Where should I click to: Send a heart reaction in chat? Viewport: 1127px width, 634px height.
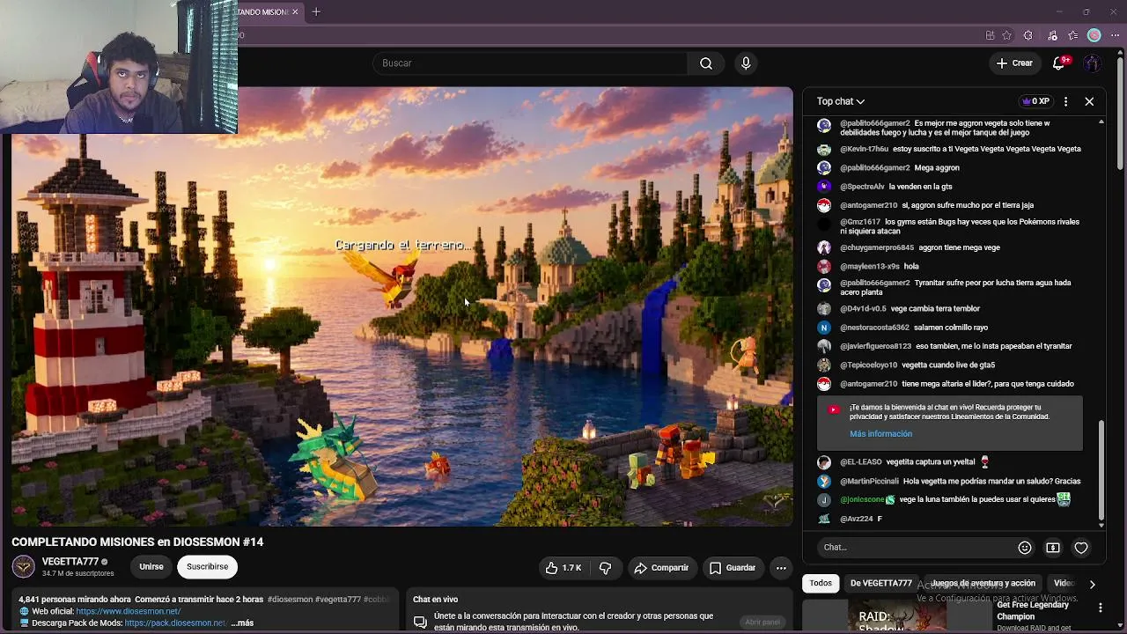(1081, 548)
